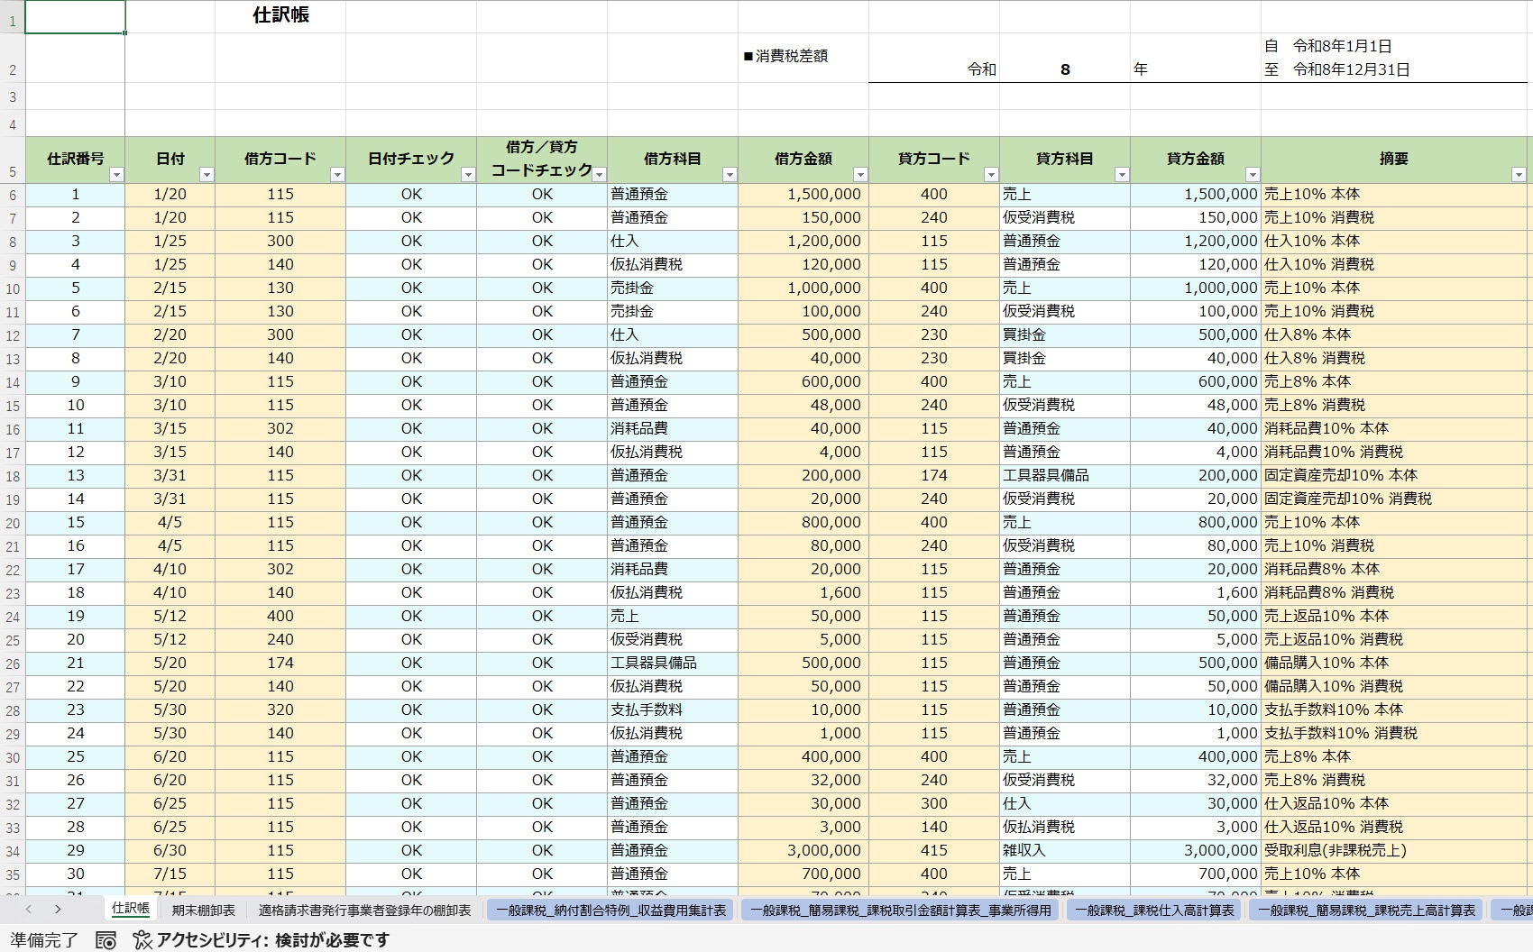This screenshot has height=952, width=1533.
Task: Select the 令和8年12月31日 end date cell
Action: tap(1351, 69)
